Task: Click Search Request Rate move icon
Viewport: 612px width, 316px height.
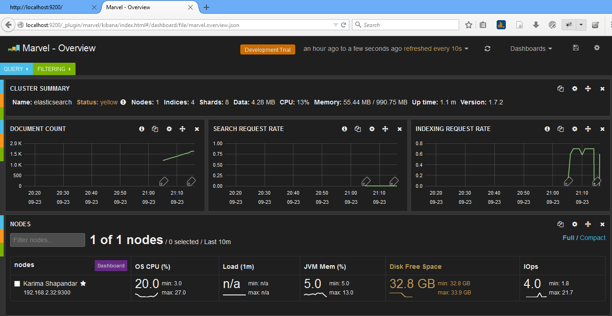Action: (385, 129)
